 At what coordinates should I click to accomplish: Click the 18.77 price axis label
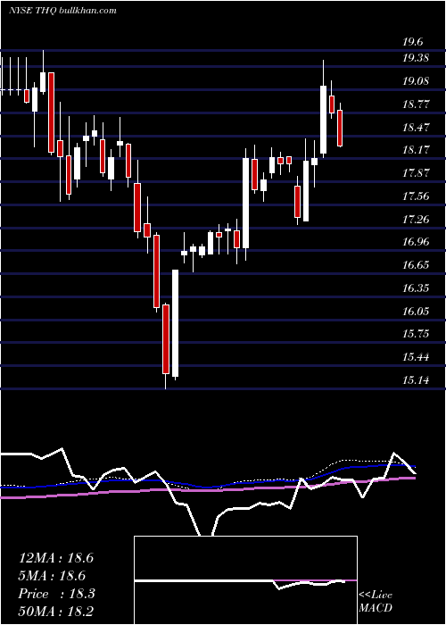[x=416, y=104]
